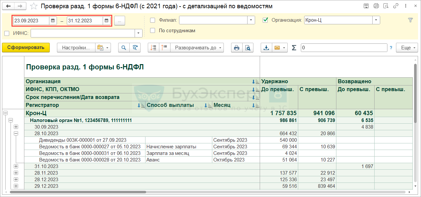Open the filter funnel icon
The width and height of the screenshot is (421, 197).
[x=410, y=20]
